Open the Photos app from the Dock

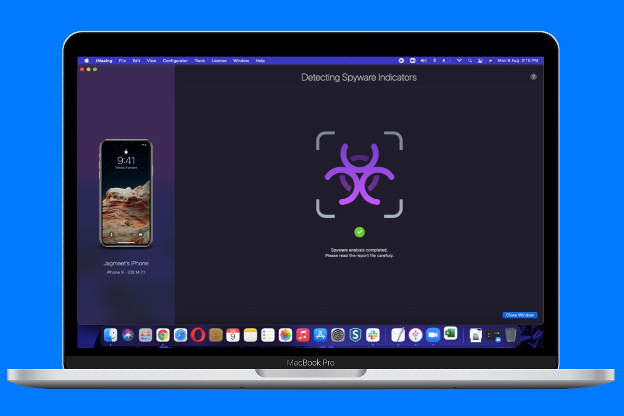click(x=284, y=335)
